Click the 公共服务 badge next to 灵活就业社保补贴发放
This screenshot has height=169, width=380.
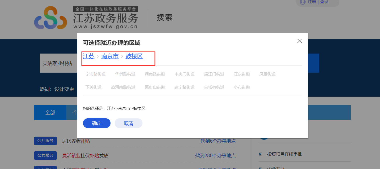click(45, 155)
